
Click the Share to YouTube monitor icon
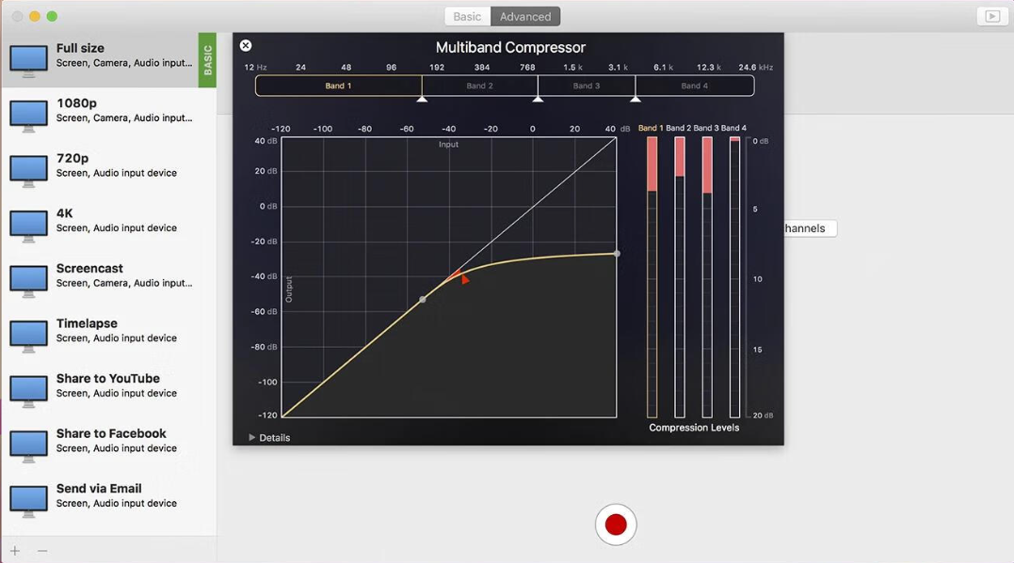point(28,391)
